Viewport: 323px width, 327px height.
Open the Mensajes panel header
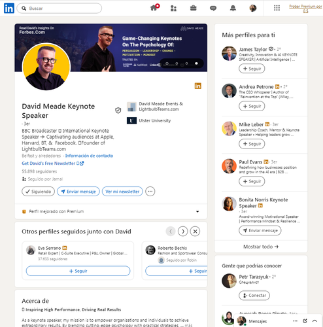click(x=278, y=321)
